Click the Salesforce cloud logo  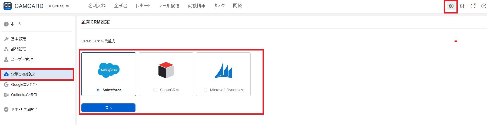click(x=109, y=70)
